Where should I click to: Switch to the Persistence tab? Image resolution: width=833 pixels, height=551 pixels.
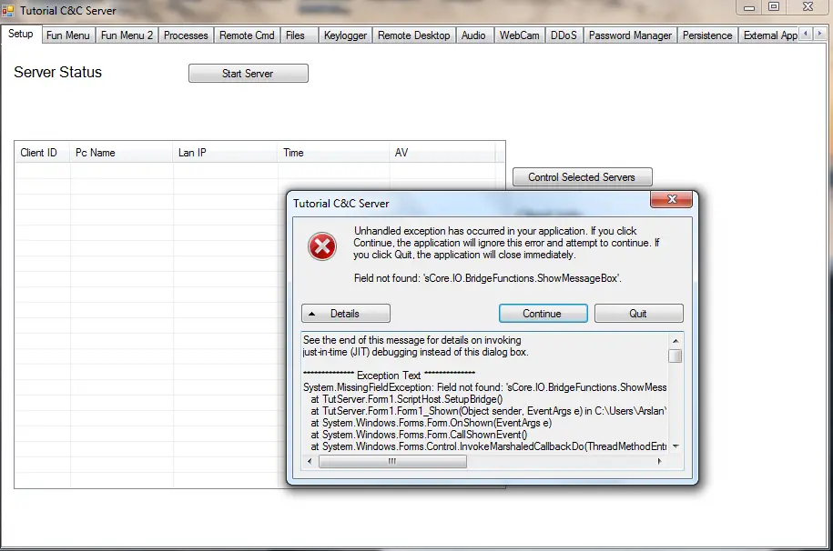[x=707, y=35]
